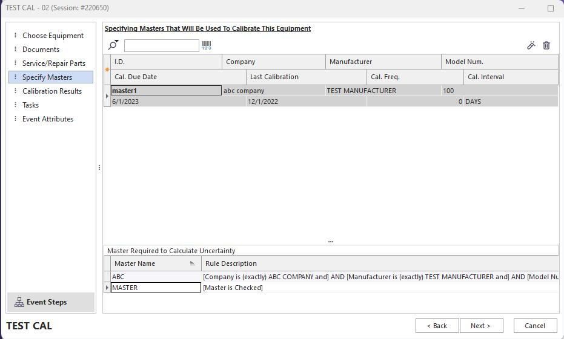Image resolution: width=564 pixels, height=339 pixels.
Task: Click the Back button
Action: [437, 326]
